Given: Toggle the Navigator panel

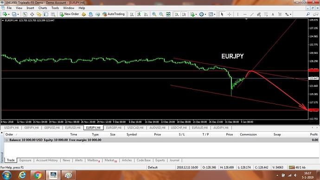Looking at the screenshot, I should 39,14.
